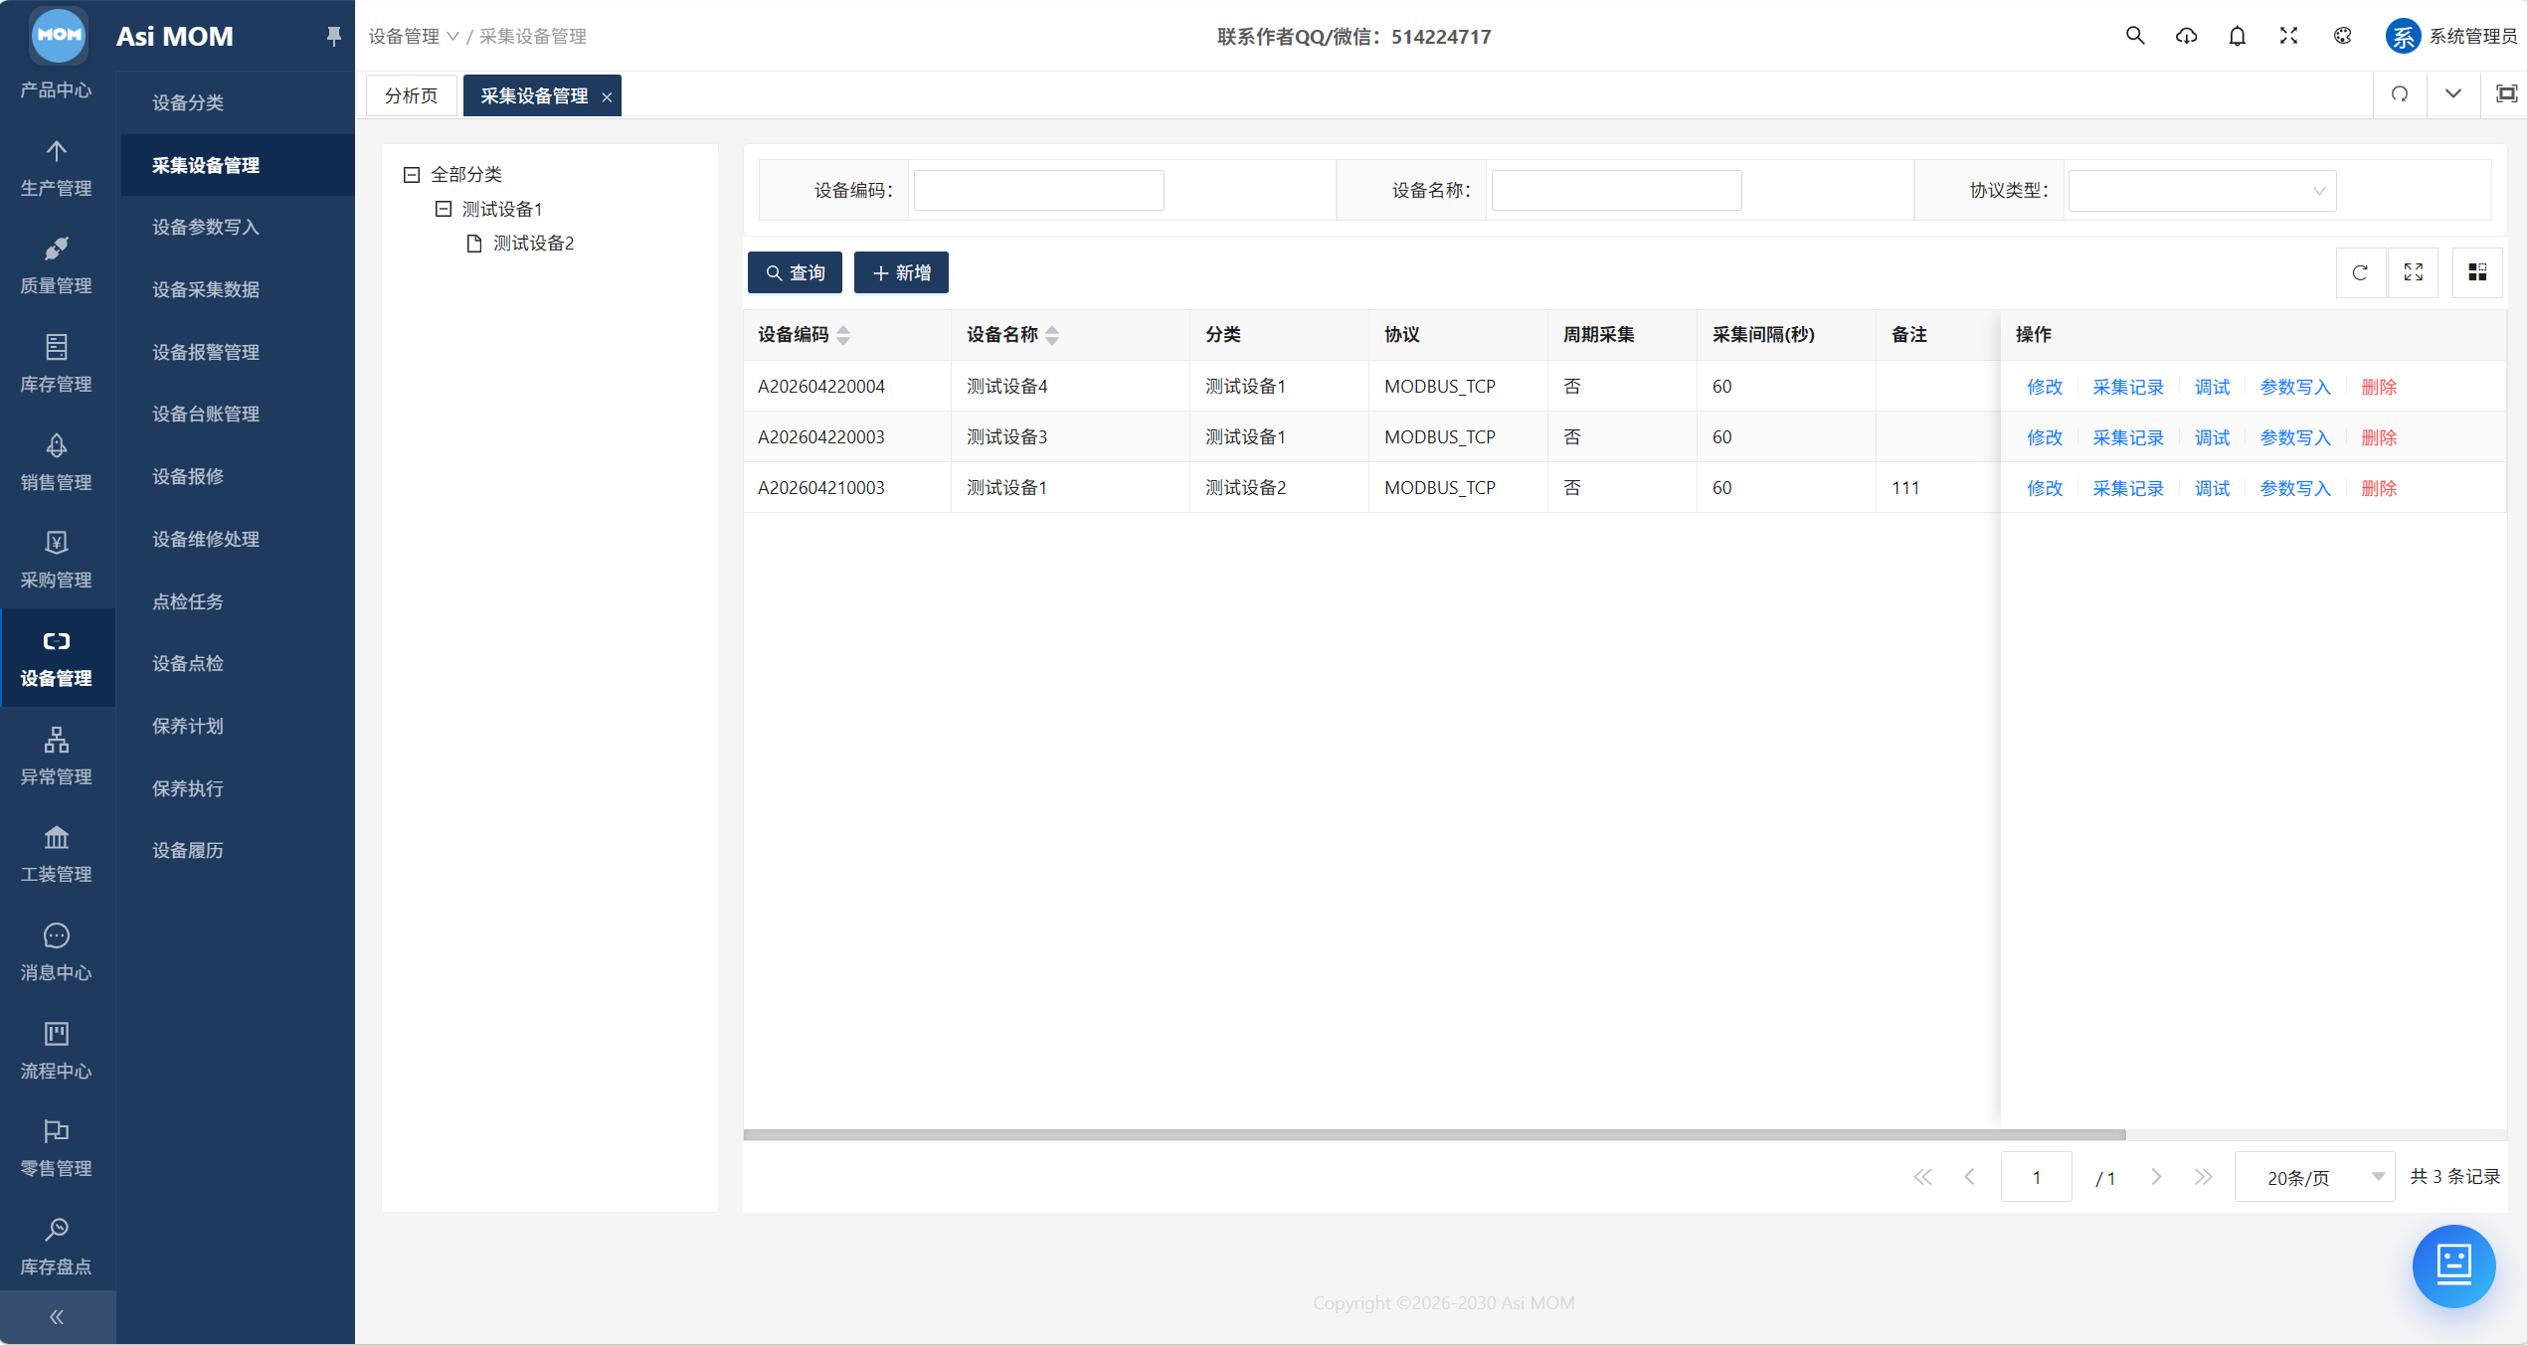Open 工装管理 module
The width and height of the screenshot is (2527, 1345).
[x=57, y=854]
